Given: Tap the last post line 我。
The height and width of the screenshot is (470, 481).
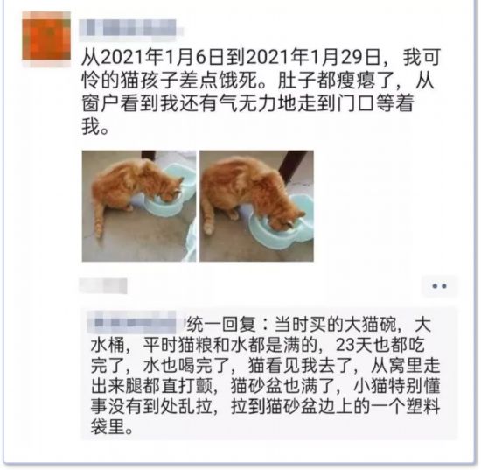Looking at the screenshot, I should (95, 127).
